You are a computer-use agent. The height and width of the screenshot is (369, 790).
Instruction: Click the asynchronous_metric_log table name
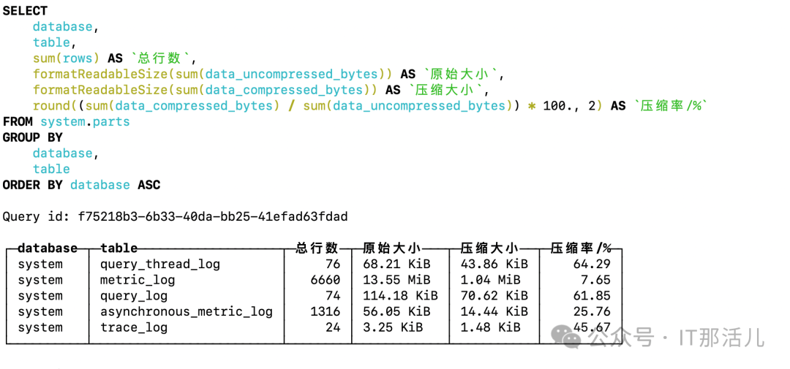pyautogui.click(x=187, y=311)
